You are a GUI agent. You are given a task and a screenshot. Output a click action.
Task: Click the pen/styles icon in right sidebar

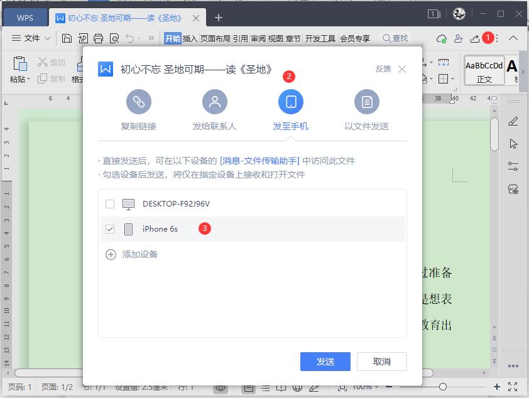pos(513,121)
